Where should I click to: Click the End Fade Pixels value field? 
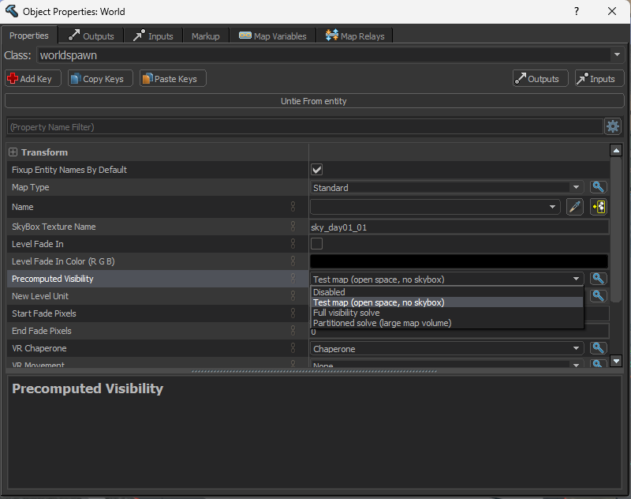459,332
